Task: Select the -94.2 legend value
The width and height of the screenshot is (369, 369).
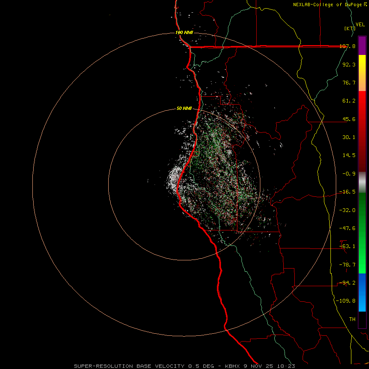Action: [x=347, y=283]
